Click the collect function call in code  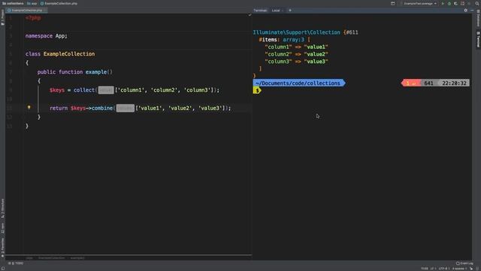[84, 90]
